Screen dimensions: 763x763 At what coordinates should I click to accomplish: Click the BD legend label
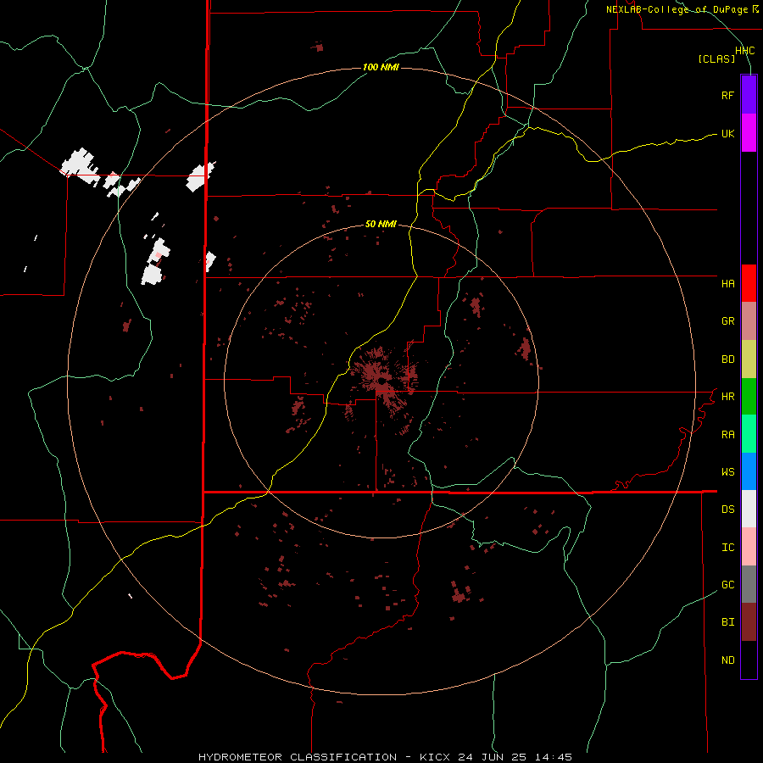click(727, 359)
